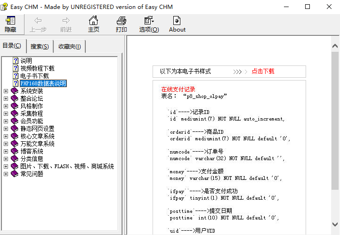
Task: Click the 点击下载 red download link
Action: 263,72
